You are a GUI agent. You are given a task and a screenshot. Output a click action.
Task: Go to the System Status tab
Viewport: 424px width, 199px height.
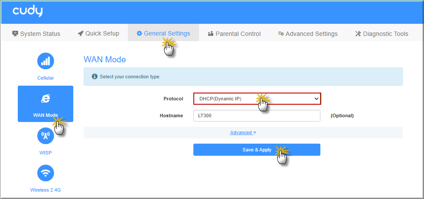36,34
